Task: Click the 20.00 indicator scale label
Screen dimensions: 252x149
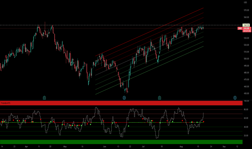Action: tap(246, 136)
